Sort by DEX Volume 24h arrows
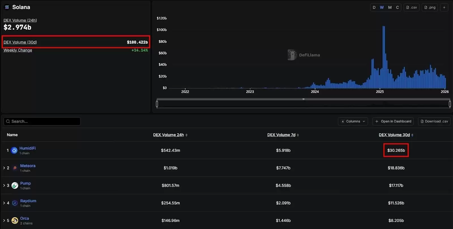 click(186, 135)
